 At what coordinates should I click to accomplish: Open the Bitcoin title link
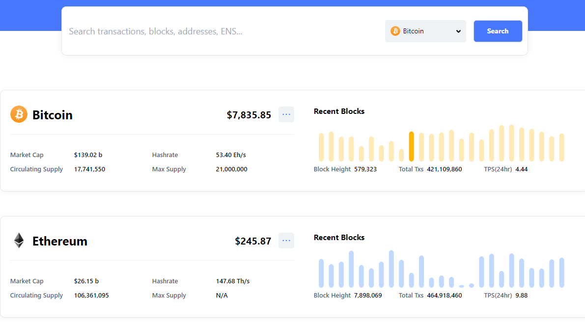53,115
